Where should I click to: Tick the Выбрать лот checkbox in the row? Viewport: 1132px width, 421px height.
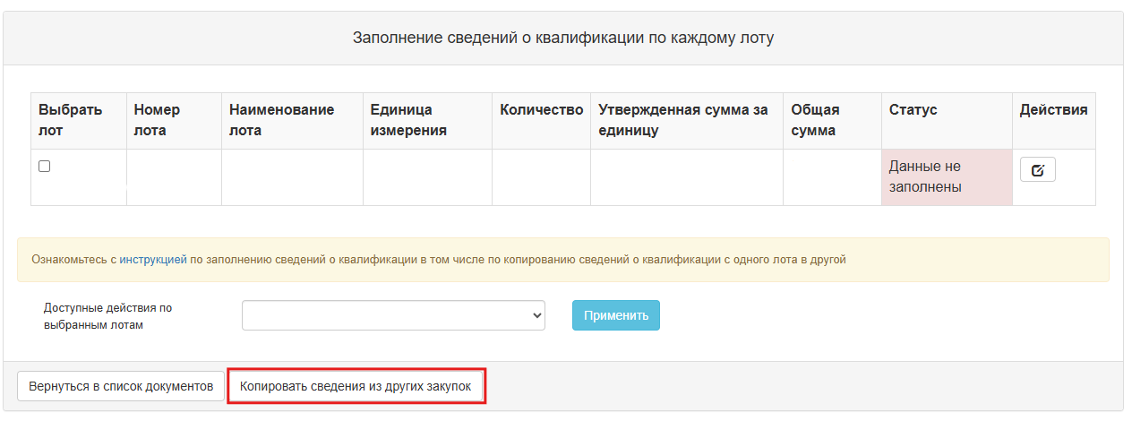point(44,166)
